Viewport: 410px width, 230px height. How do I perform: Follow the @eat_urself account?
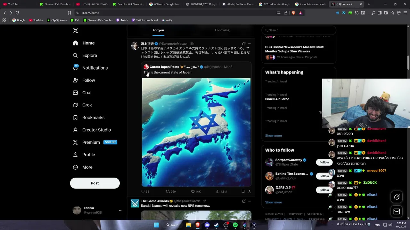pos(324,190)
